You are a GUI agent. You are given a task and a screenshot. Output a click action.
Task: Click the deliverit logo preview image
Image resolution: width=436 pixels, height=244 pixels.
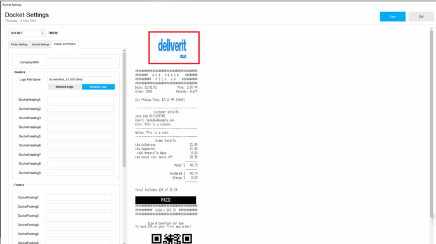pos(174,48)
